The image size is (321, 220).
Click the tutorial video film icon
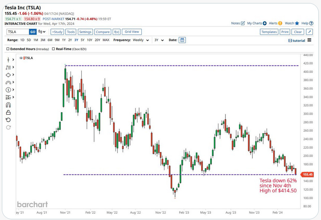click(290, 41)
